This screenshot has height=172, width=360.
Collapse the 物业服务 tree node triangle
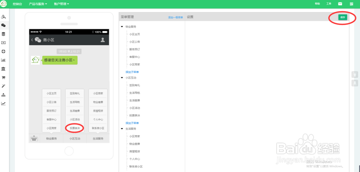pos(122,27)
